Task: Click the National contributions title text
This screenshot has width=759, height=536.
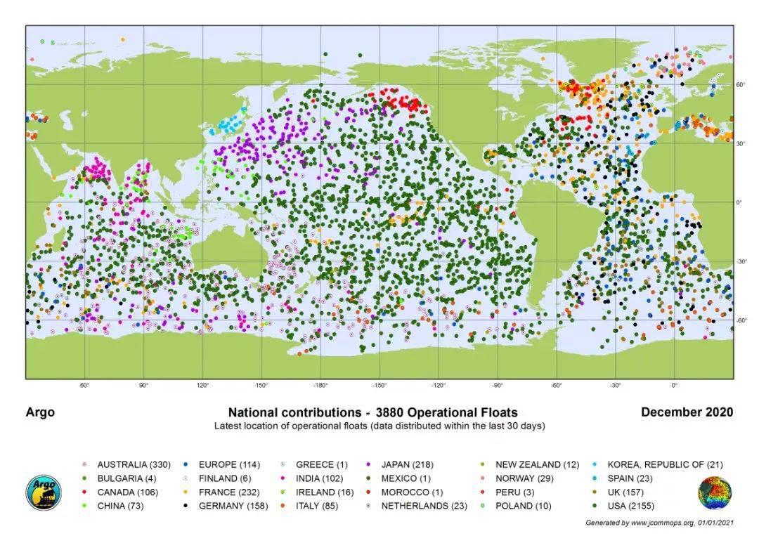Action: [372, 412]
